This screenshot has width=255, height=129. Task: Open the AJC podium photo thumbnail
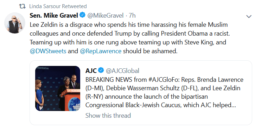58,88
